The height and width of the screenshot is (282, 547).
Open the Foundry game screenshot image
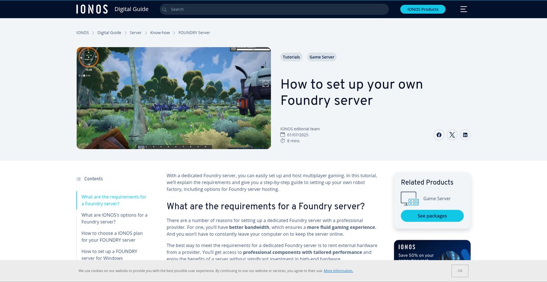click(x=174, y=98)
